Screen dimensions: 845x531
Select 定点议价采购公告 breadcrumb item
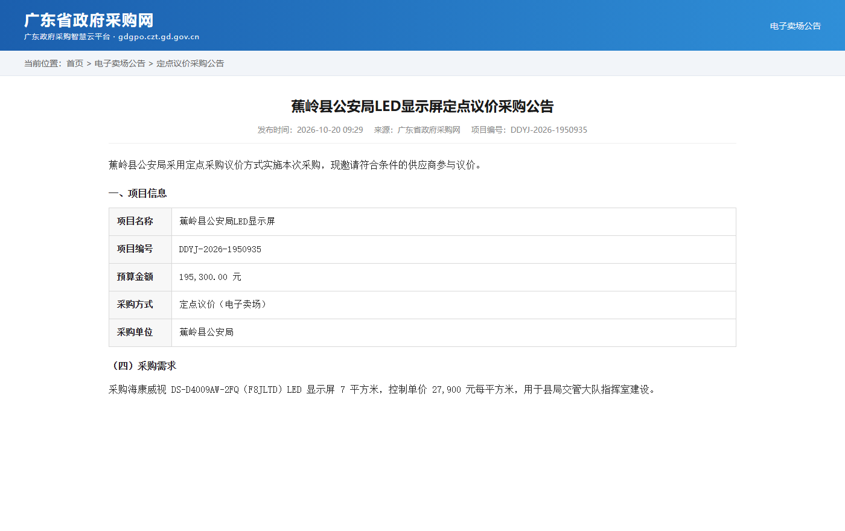pos(190,63)
